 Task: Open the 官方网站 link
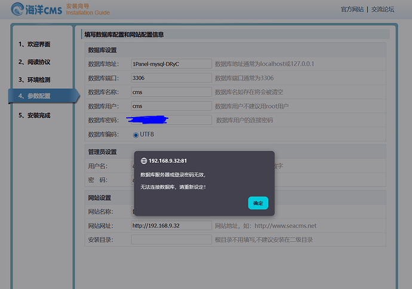coord(352,10)
